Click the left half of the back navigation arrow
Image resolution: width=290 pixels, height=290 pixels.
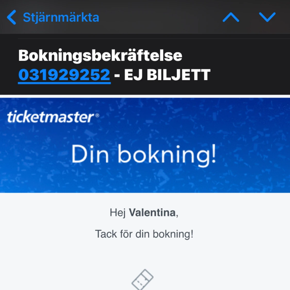pos(9,17)
